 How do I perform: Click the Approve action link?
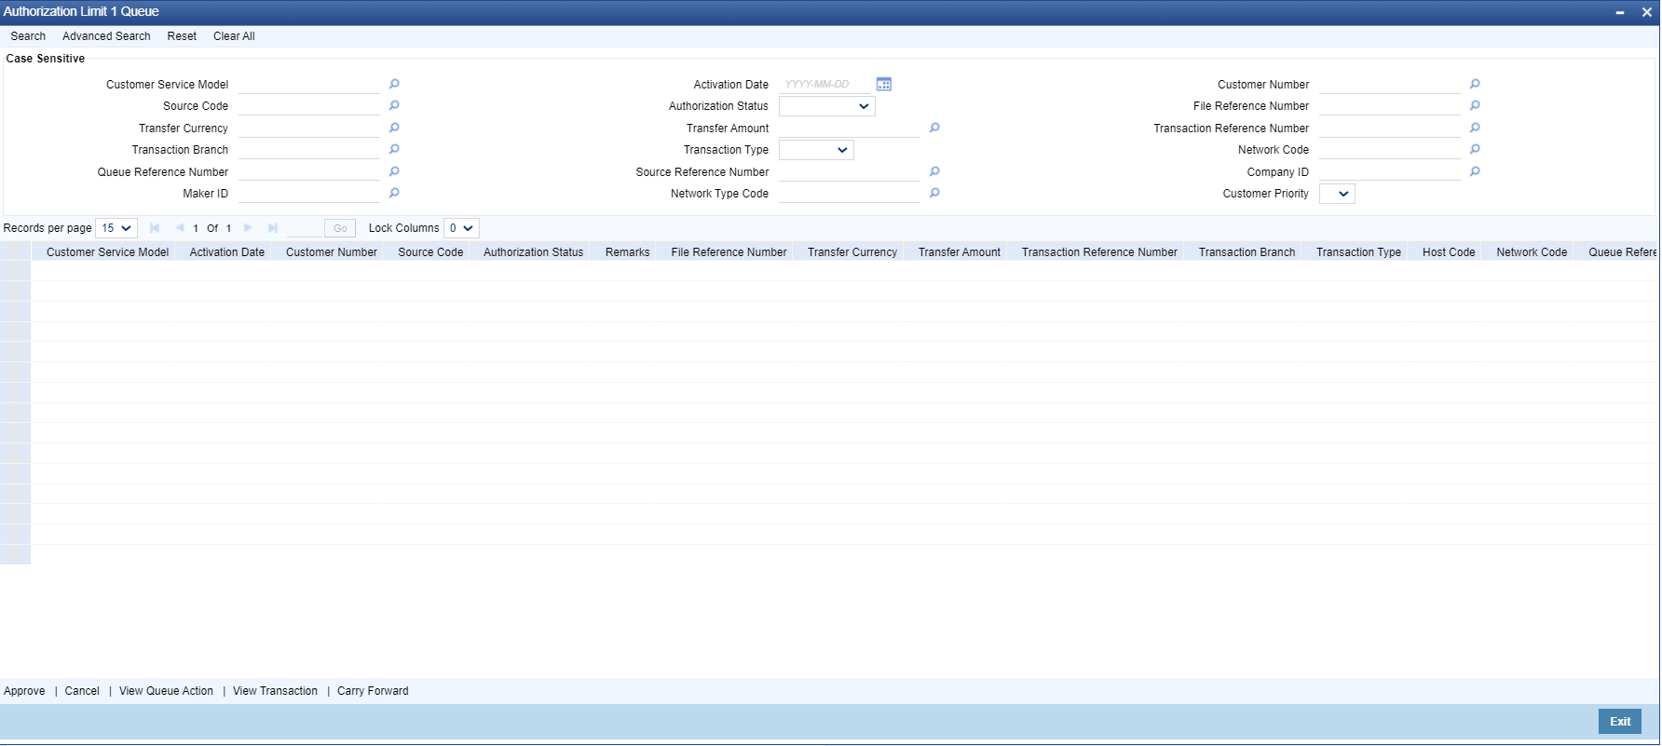pyautogui.click(x=24, y=691)
